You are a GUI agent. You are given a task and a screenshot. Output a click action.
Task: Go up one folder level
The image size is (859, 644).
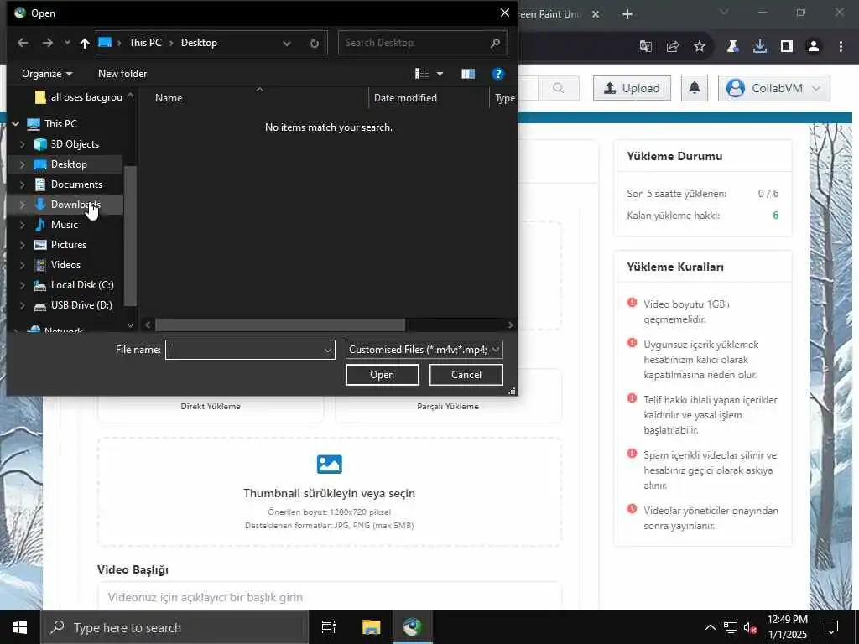pos(85,43)
